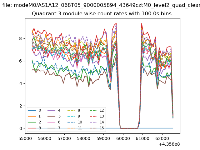Screen dimensions: 200x150
Task: Click the blue line swatch for legend entry 0
Action: (32, 110)
